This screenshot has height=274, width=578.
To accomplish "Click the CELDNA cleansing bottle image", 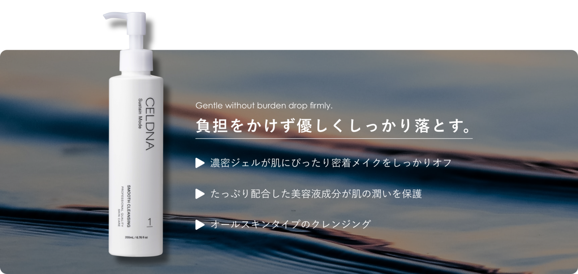I will click(136, 135).
